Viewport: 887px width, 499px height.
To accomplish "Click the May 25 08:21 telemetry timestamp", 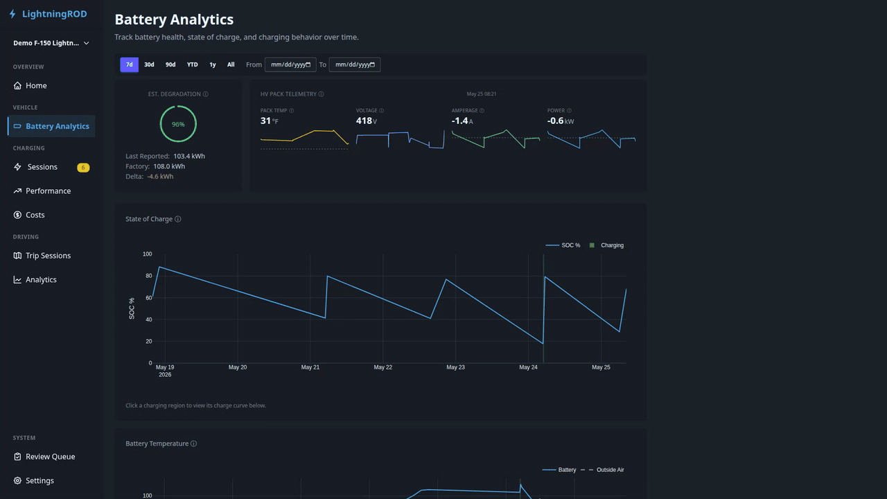I will 482,94.
